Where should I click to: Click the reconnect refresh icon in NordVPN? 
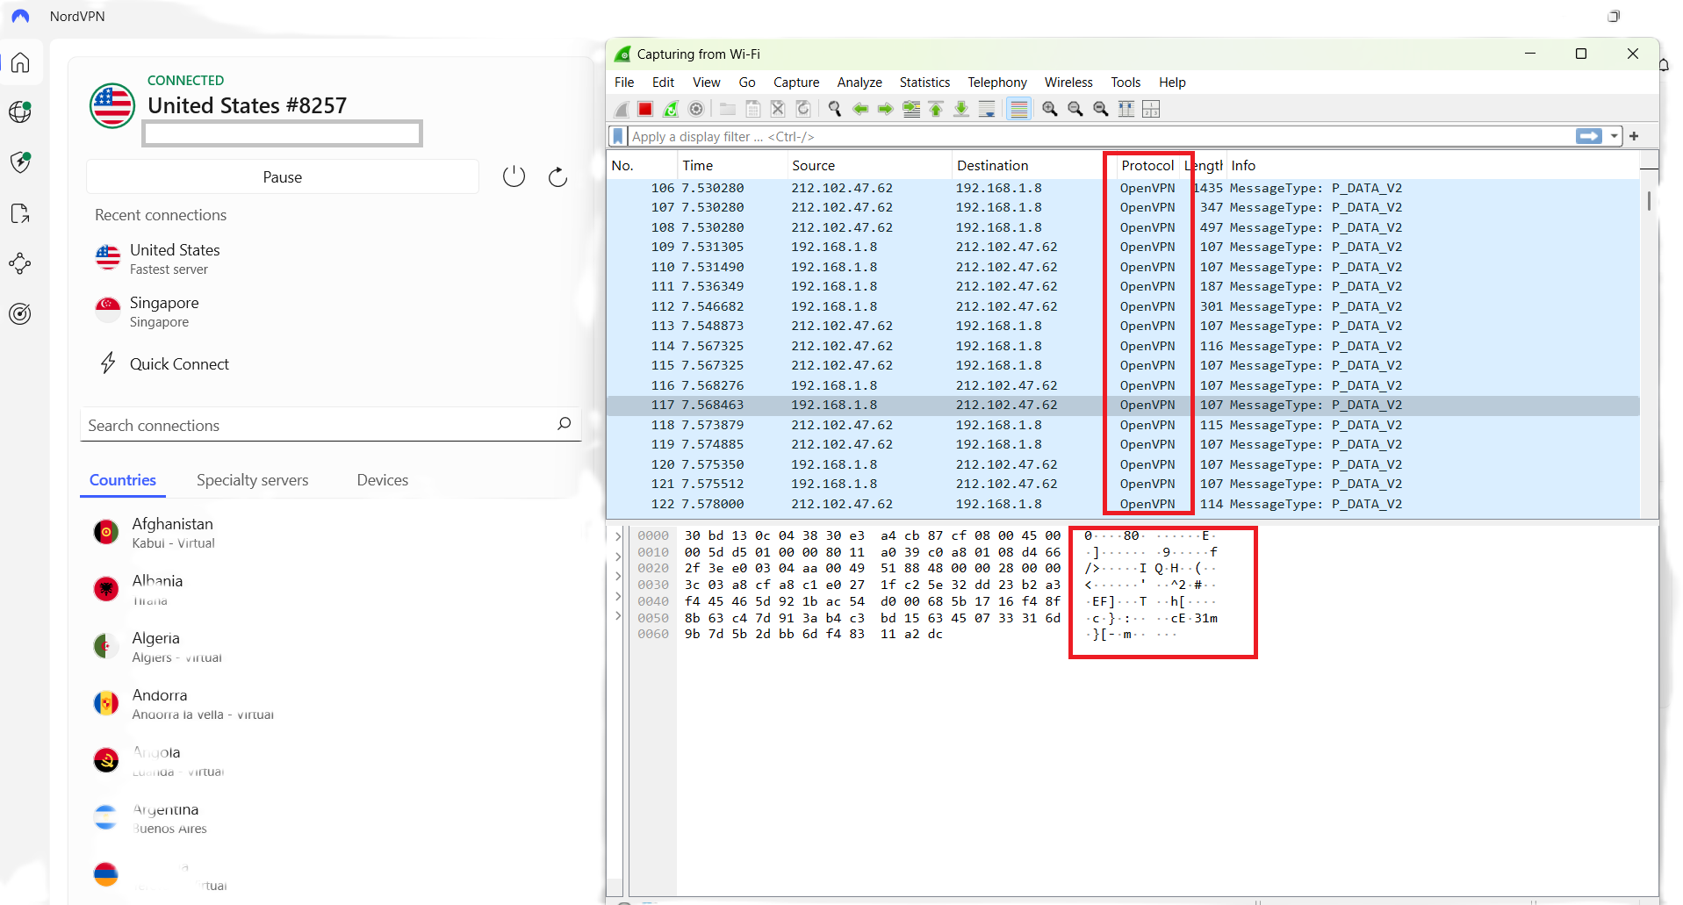coord(557,176)
